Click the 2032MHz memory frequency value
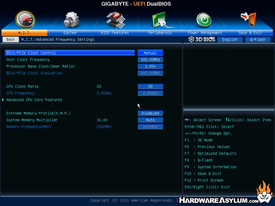The width and height of the screenshot is (275, 206). pyautogui.click(x=104, y=127)
